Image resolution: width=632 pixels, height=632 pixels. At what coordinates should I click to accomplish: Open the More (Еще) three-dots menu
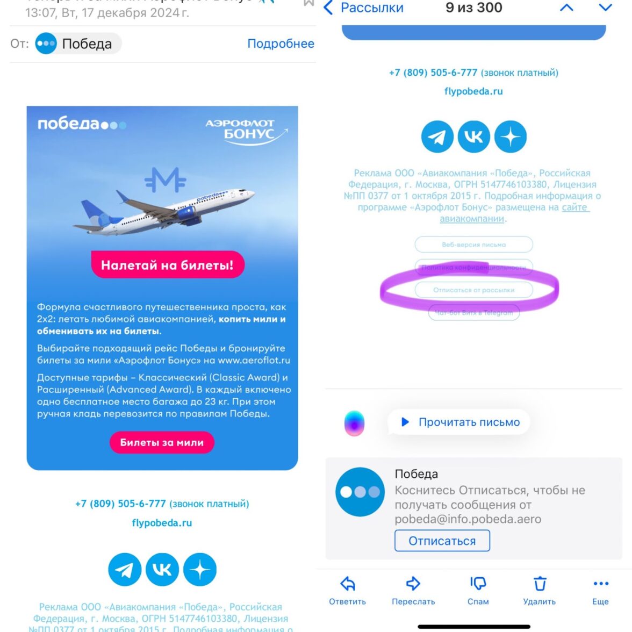pyautogui.click(x=601, y=583)
